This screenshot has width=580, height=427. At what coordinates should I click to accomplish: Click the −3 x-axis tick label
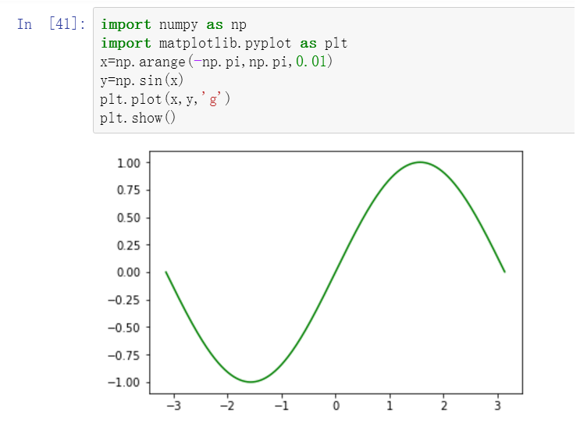[x=173, y=406]
